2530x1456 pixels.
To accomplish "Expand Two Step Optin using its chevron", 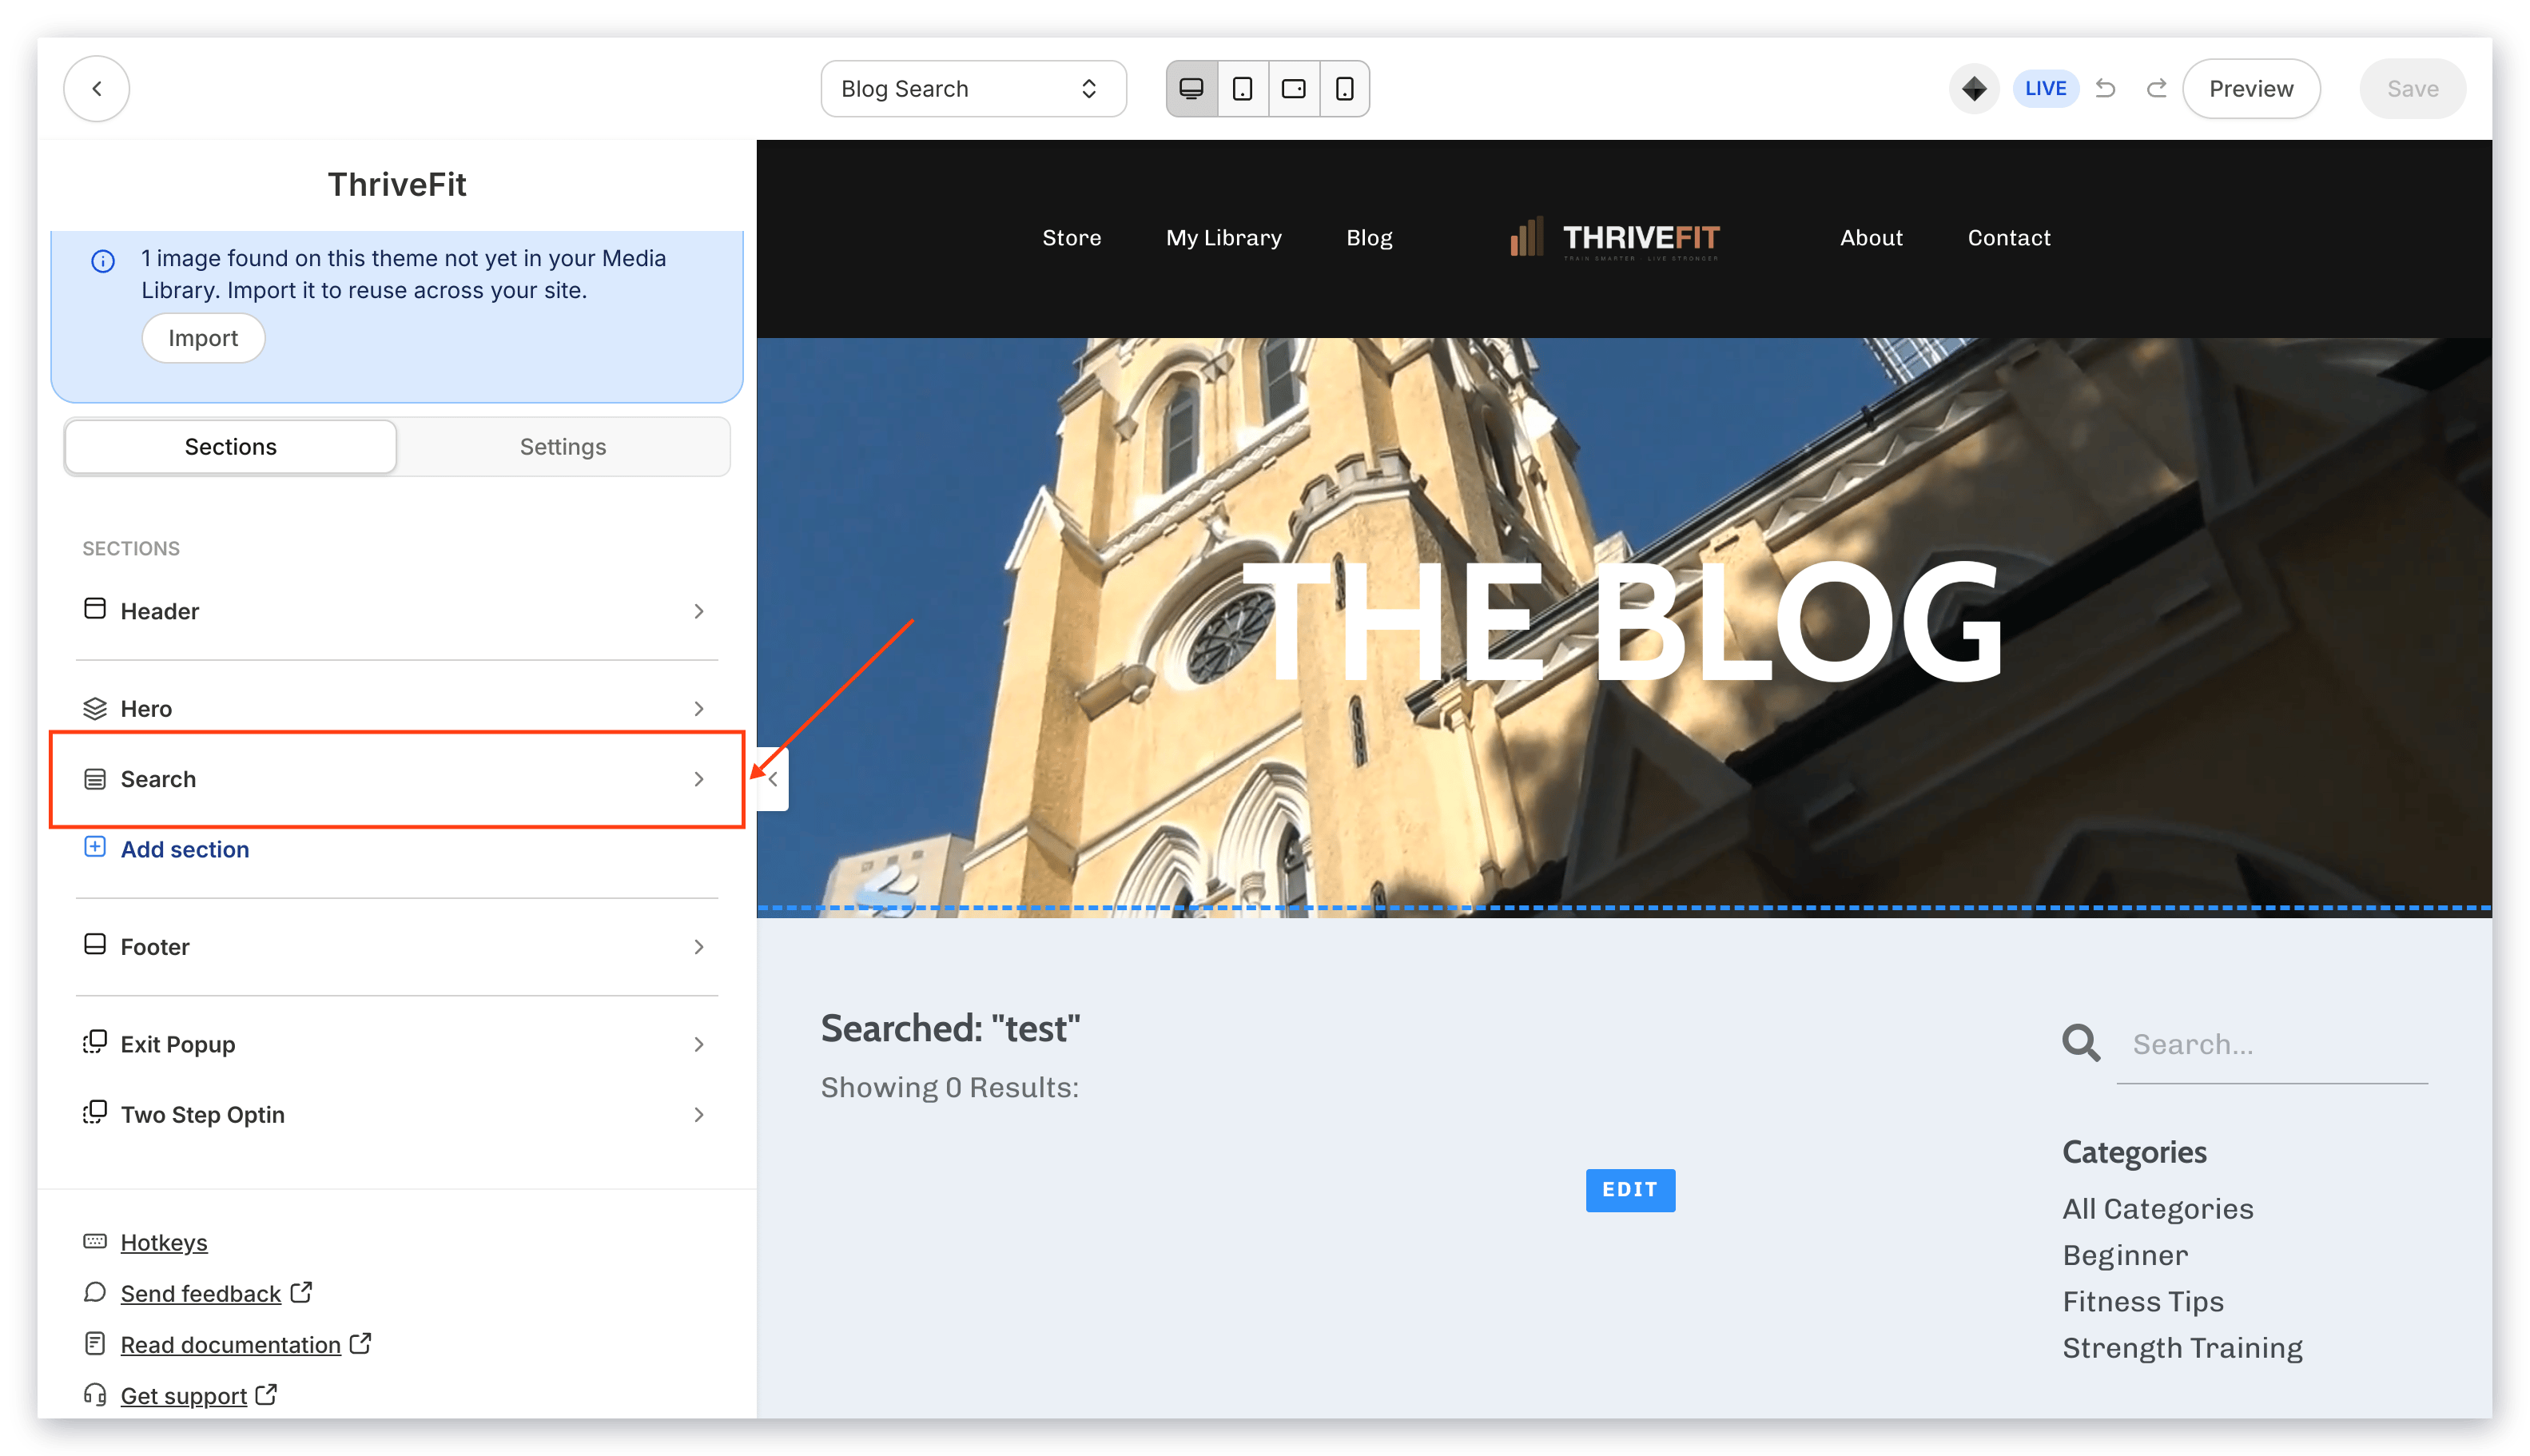I will [x=698, y=1113].
